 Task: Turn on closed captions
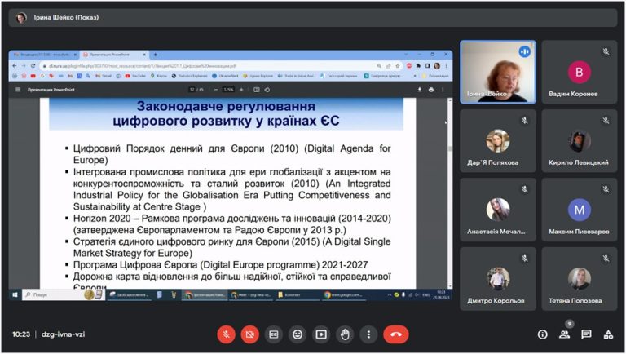(x=274, y=334)
